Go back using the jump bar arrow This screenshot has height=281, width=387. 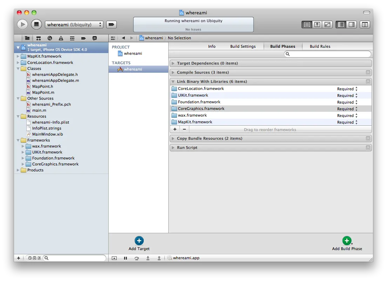(123, 38)
